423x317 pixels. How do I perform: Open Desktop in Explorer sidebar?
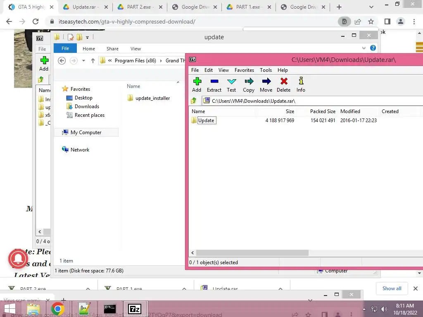click(x=83, y=98)
